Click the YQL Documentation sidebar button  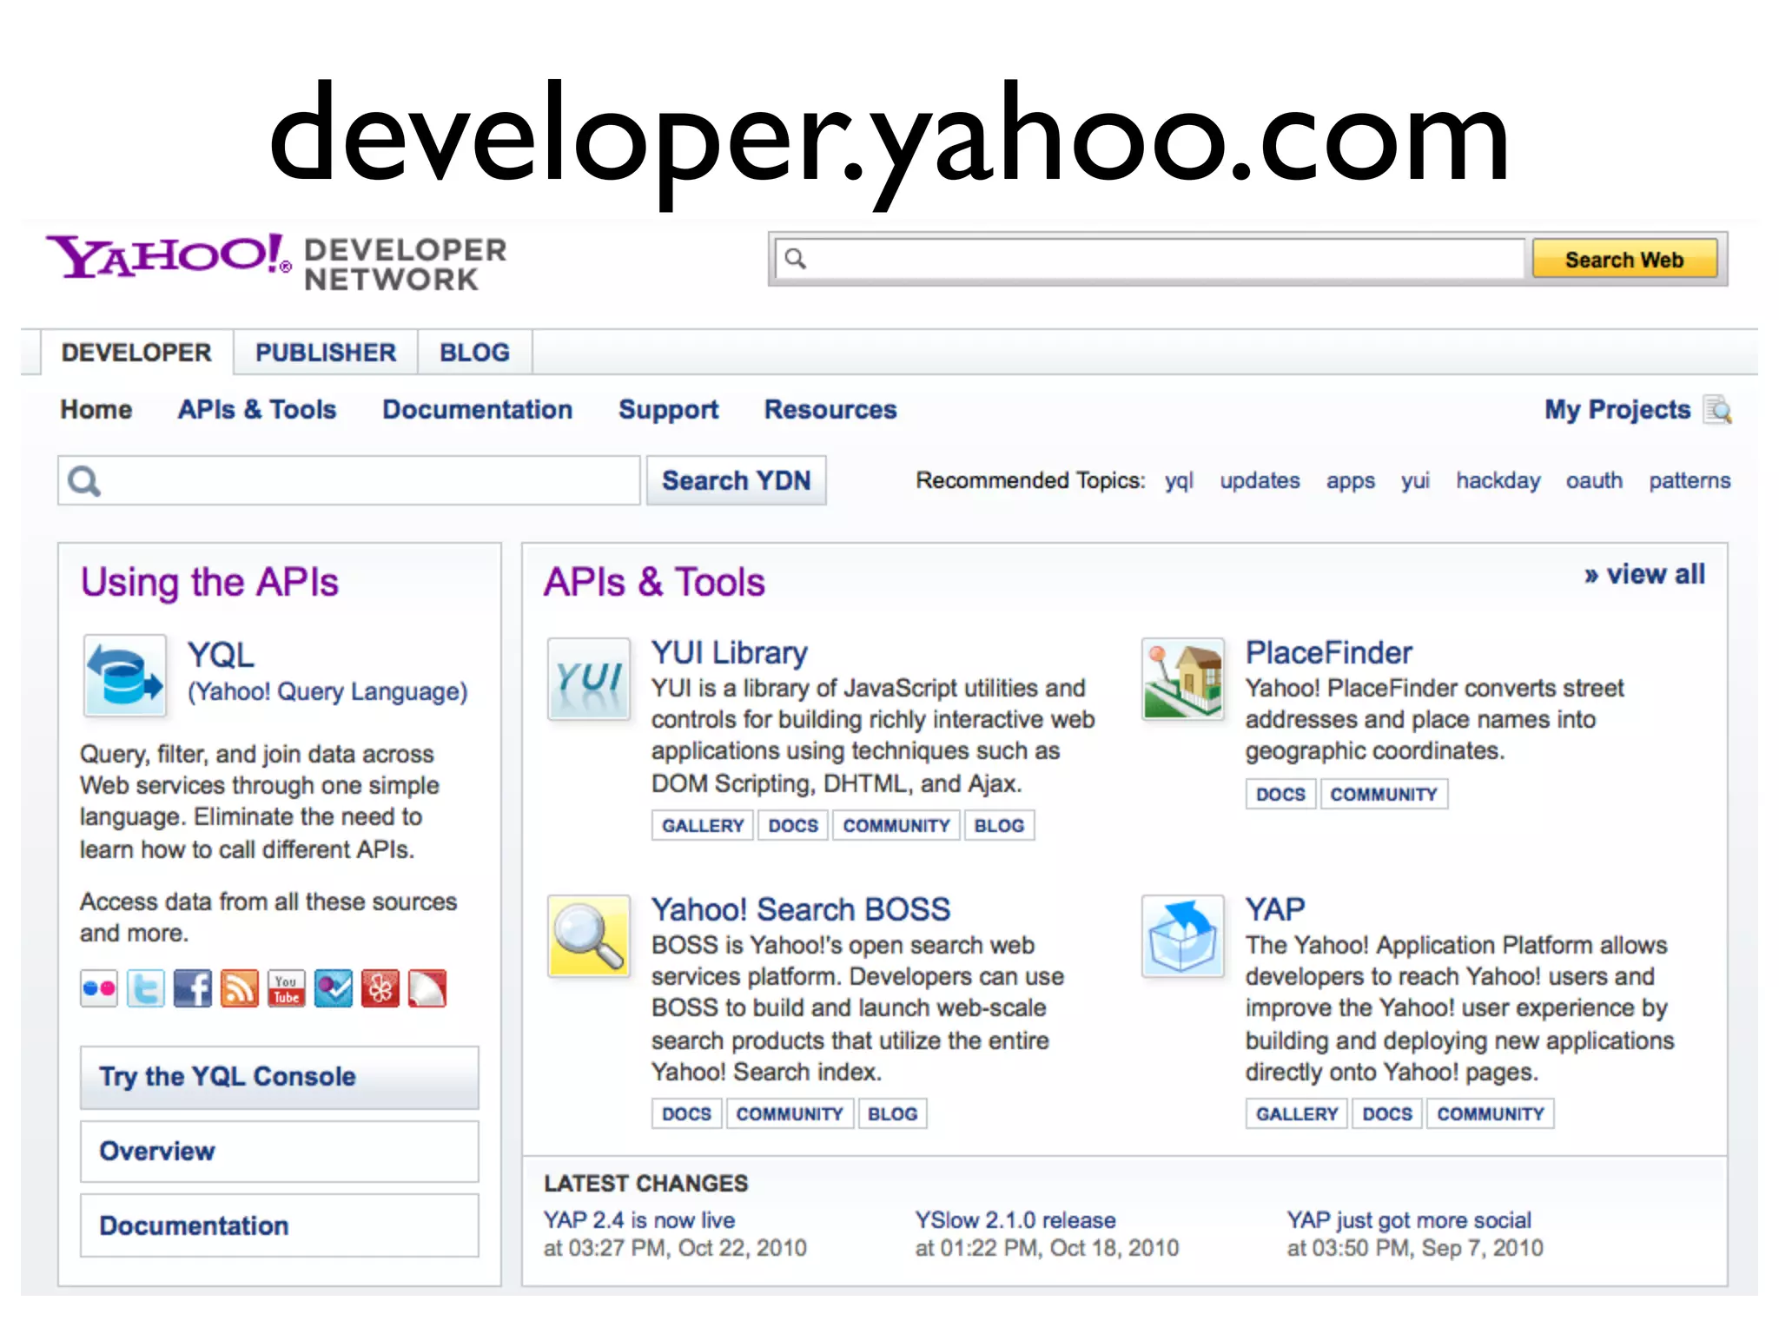pyautogui.click(x=280, y=1225)
